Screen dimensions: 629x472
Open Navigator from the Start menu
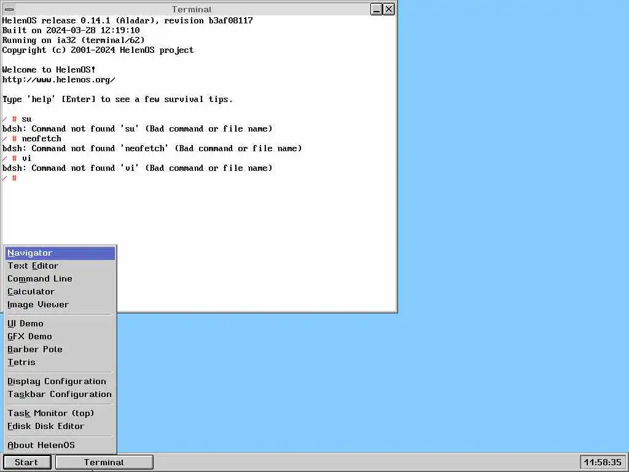[x=60, y=253]
